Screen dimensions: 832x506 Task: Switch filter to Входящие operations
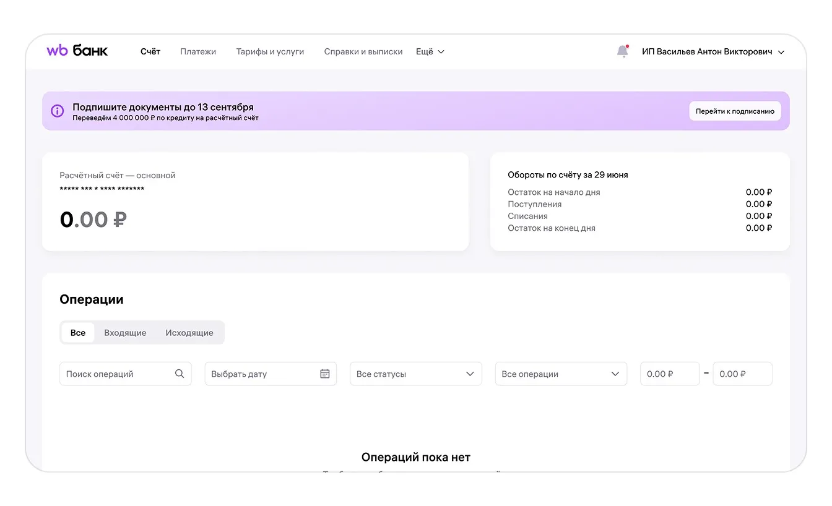click(x=125, y=333)
